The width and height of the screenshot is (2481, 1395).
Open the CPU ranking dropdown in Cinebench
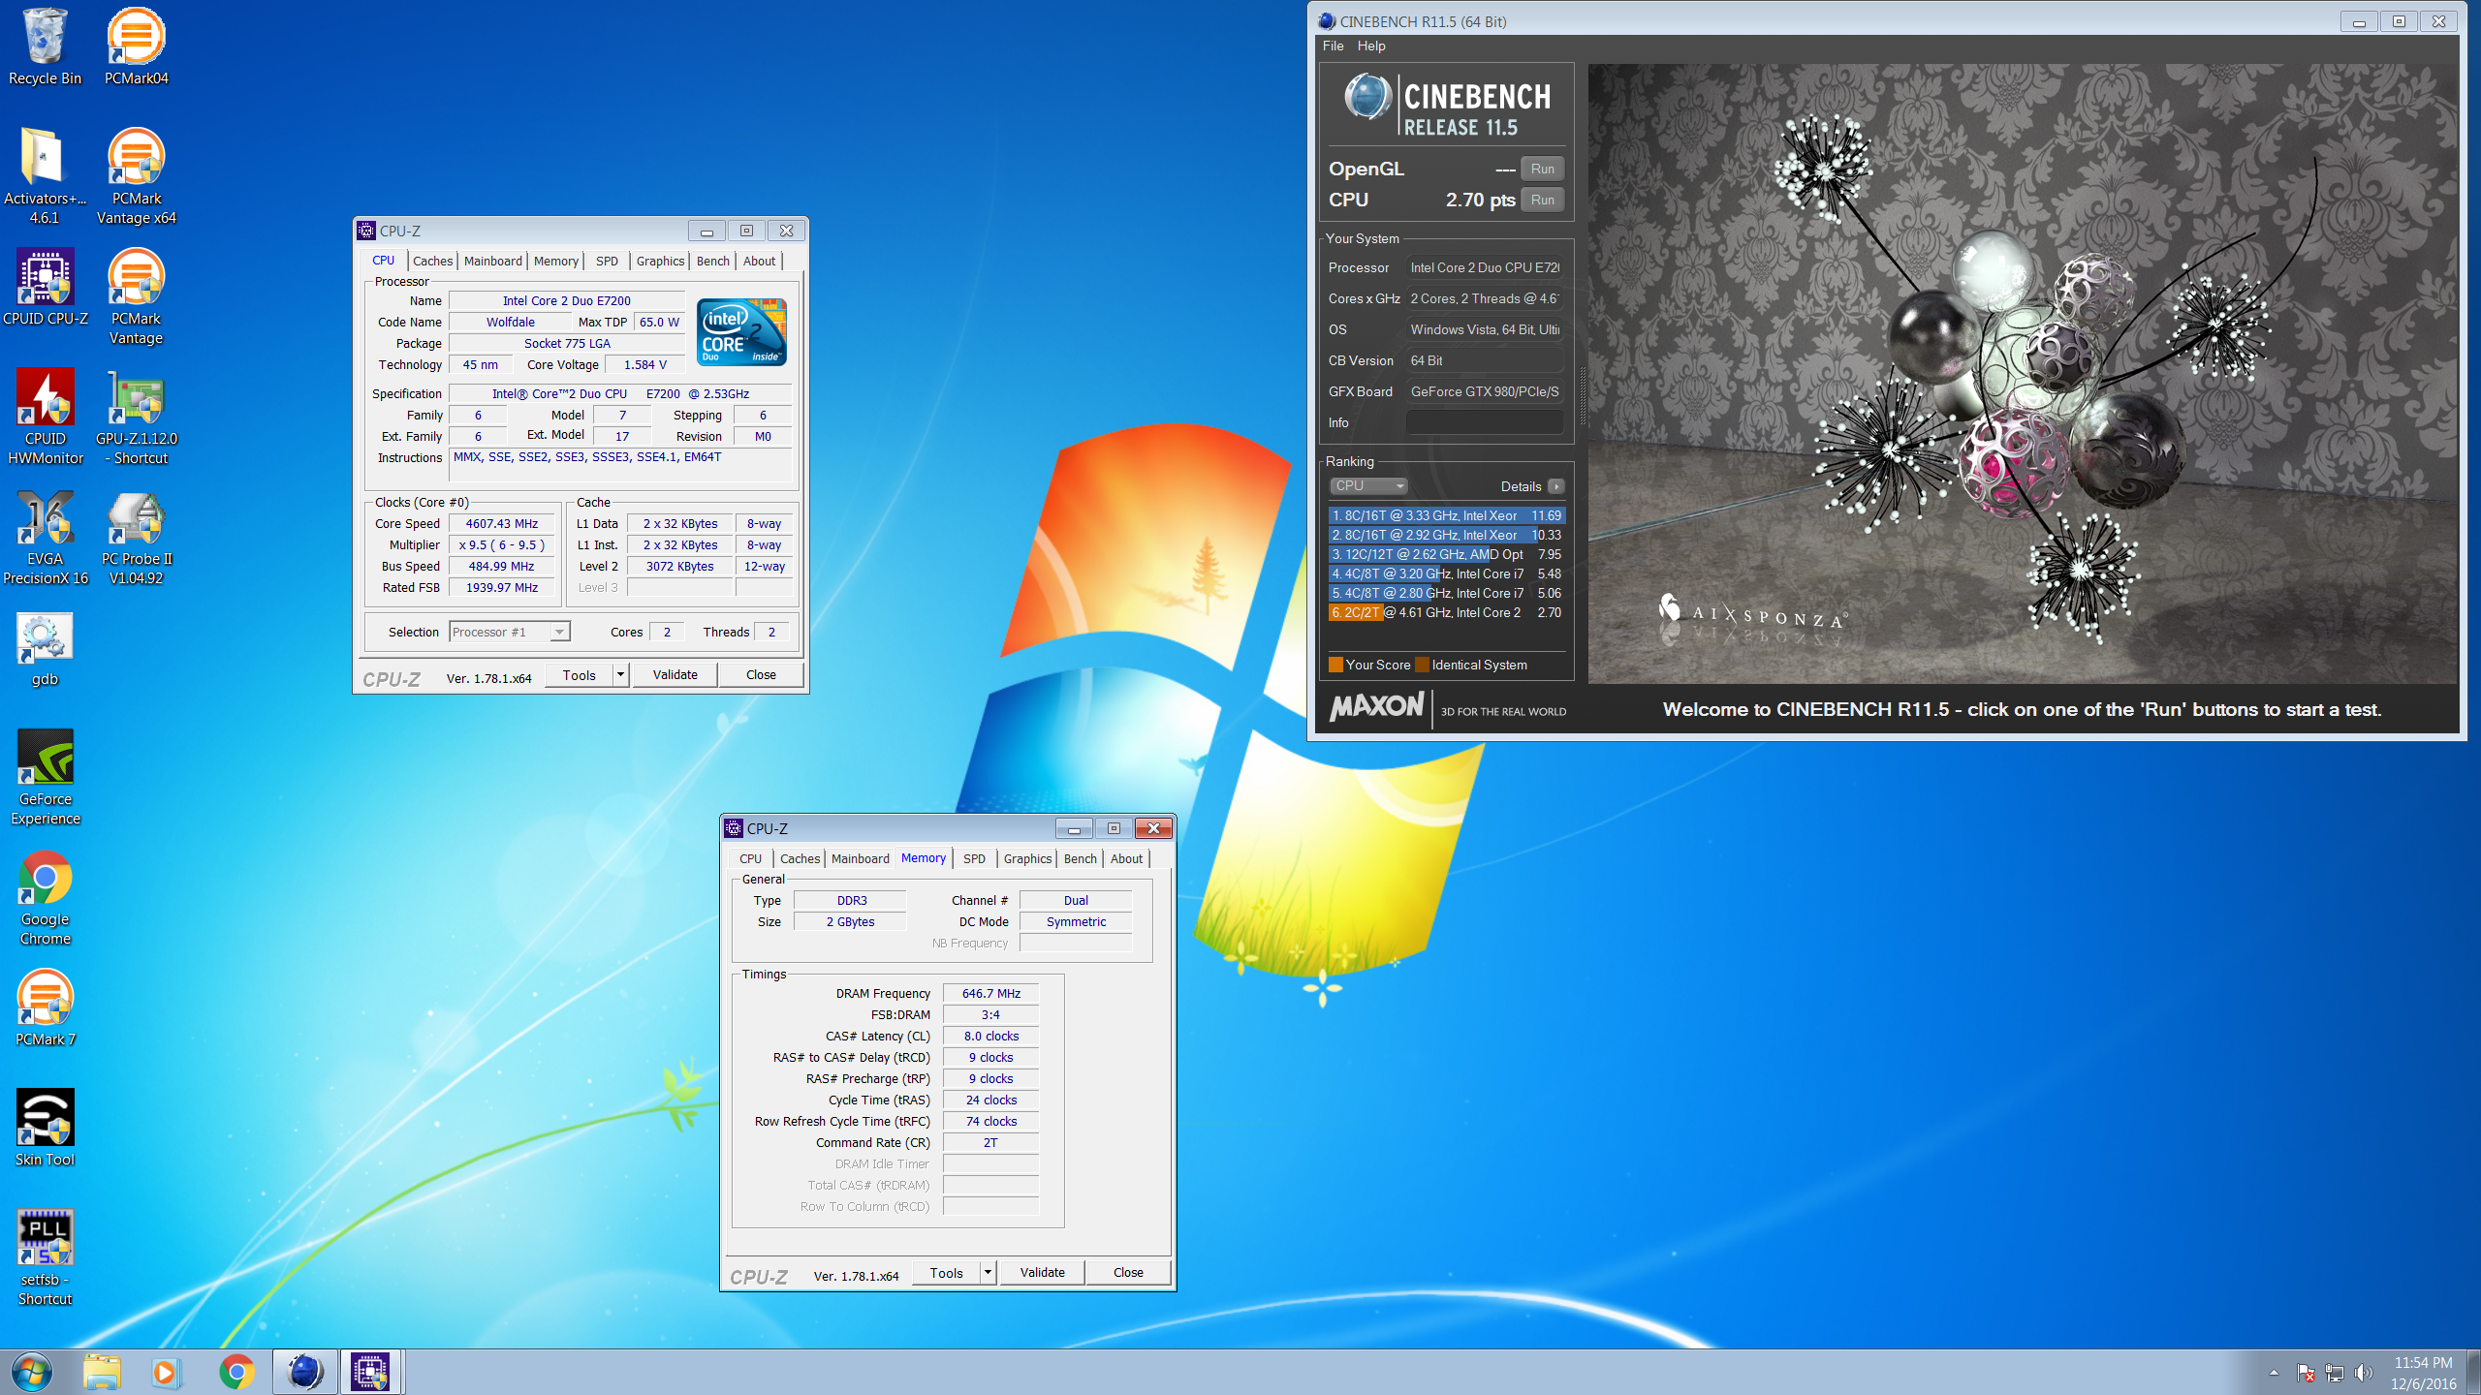pos(1368,486)
